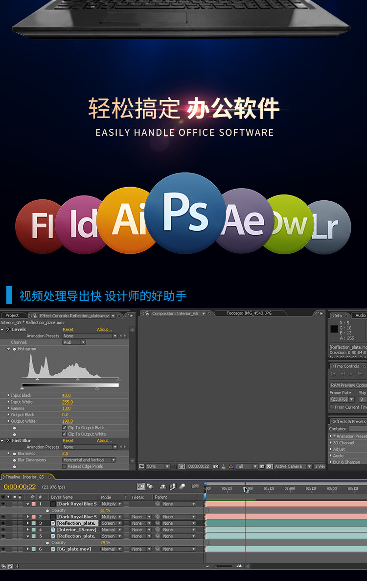Viewport: 367px width, 581px height.
Task: Click the timeline frame blending icon
Action: click(x=172, y=486)
